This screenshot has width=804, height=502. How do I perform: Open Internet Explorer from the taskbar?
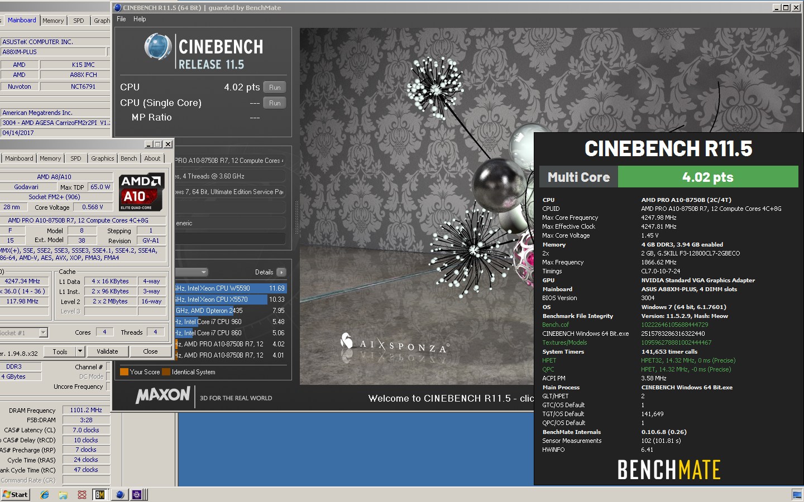pos(45,495)
